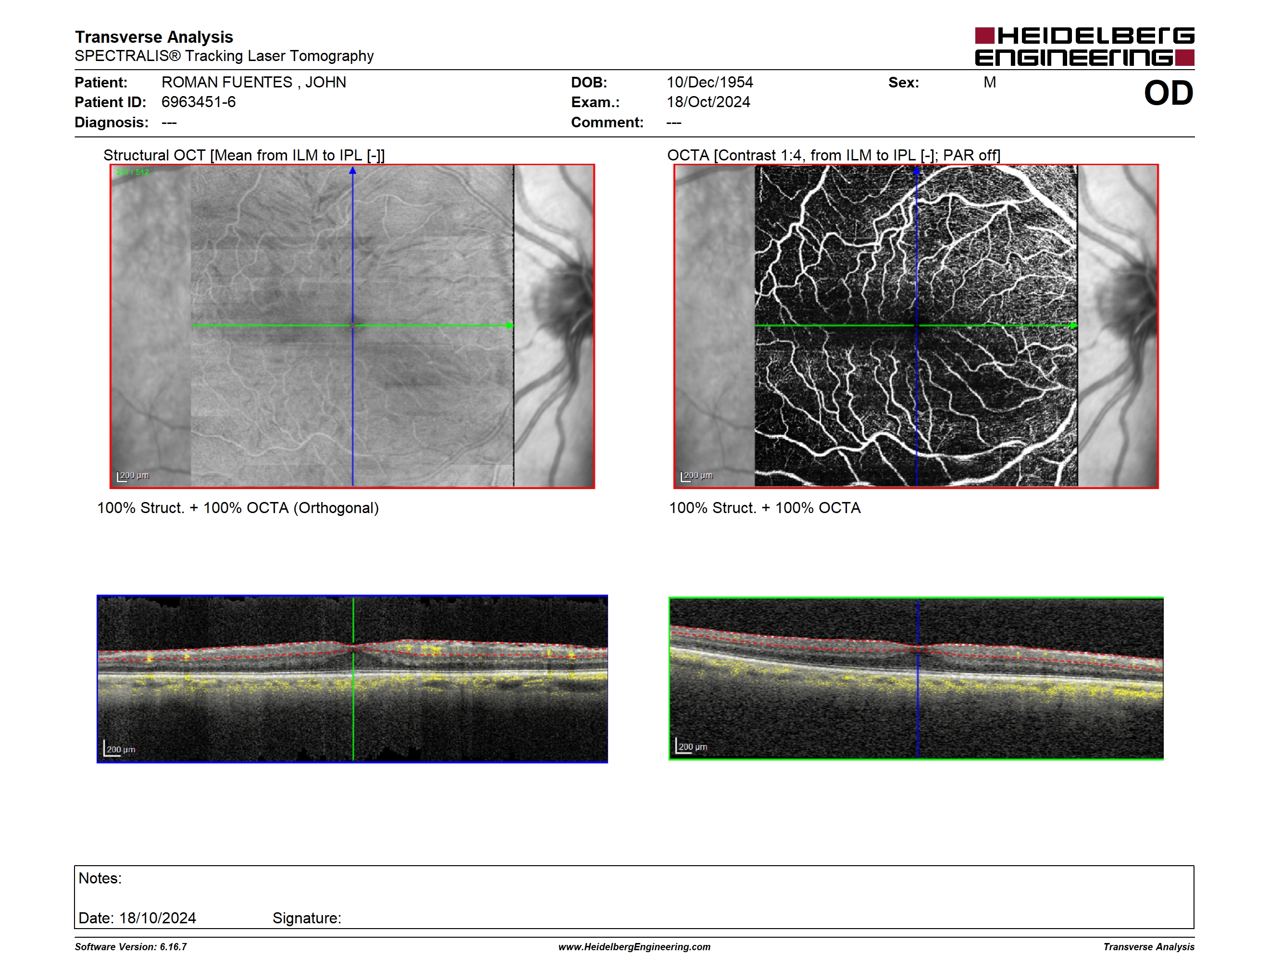This screenshot has width=1269, height=980.
Task: Click Software Version: 6.16.7 text
Action: point(131,947)
